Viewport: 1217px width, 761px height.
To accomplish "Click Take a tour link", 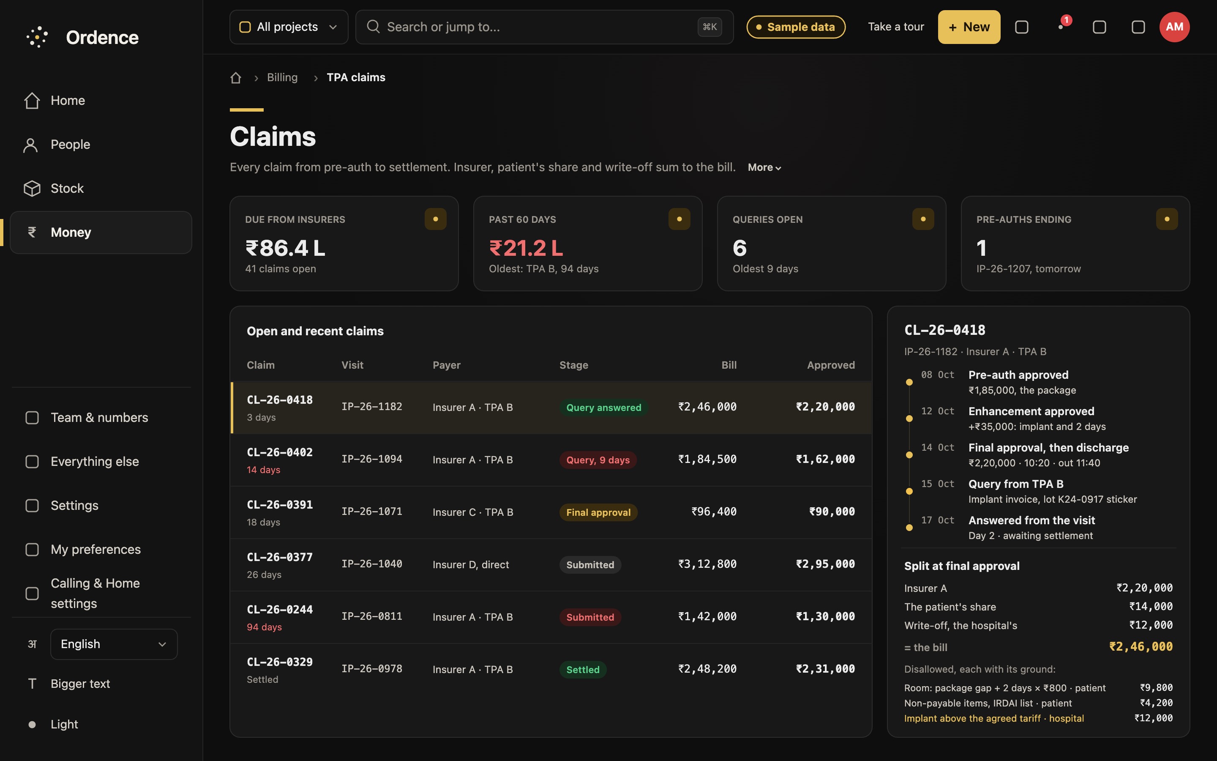I will [x=896, y=27].
